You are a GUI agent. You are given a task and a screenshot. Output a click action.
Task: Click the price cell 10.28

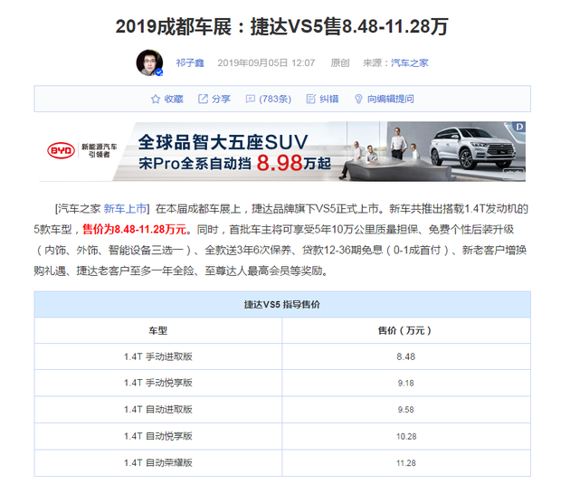click(406, 436)
